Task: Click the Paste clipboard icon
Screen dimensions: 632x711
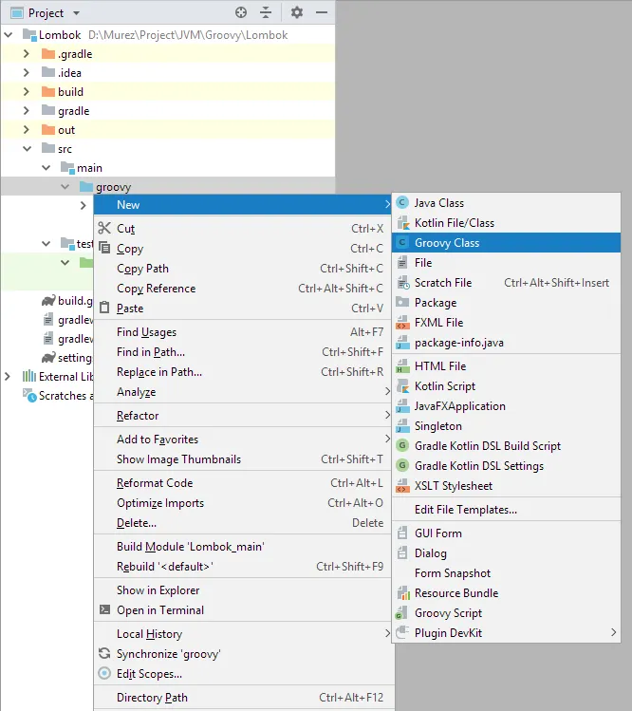Action: point(104,308)
